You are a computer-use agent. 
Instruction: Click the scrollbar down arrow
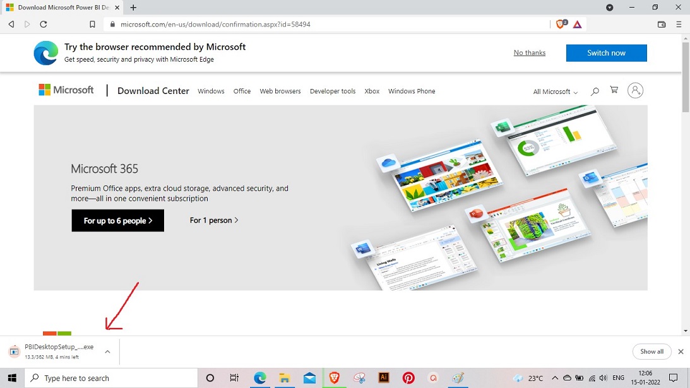tap(686, 331)
